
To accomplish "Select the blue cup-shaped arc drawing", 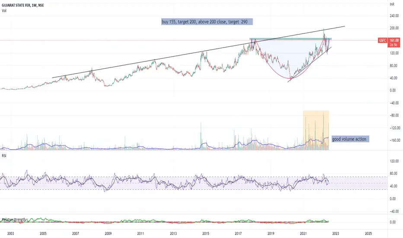I will [289, 59].
